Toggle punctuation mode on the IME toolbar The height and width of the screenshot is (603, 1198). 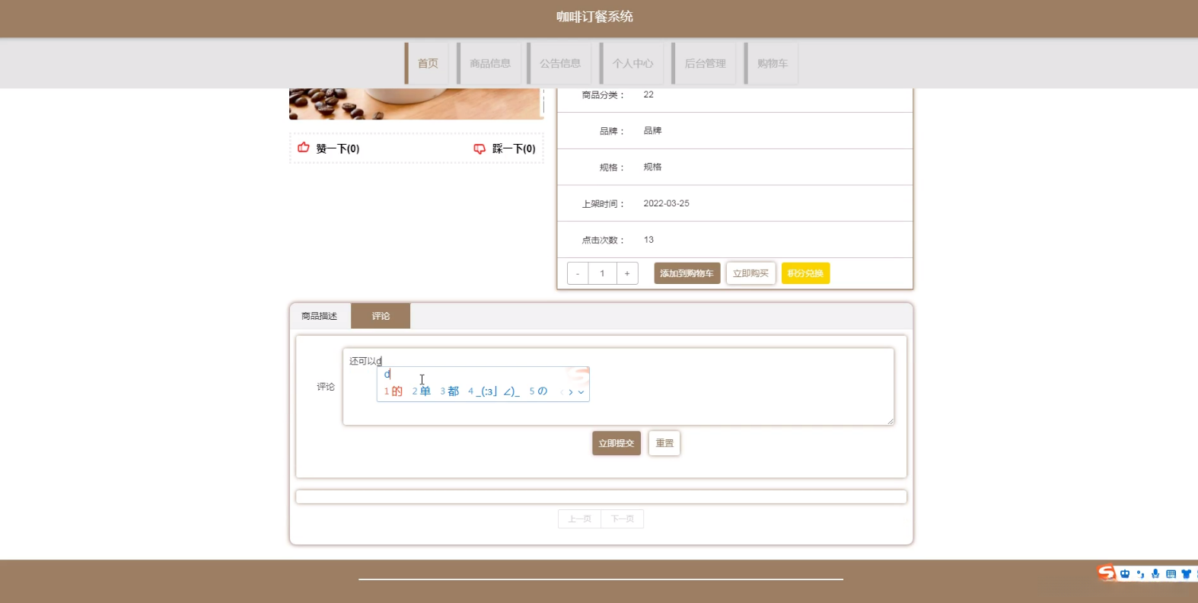click(1140, 574)
